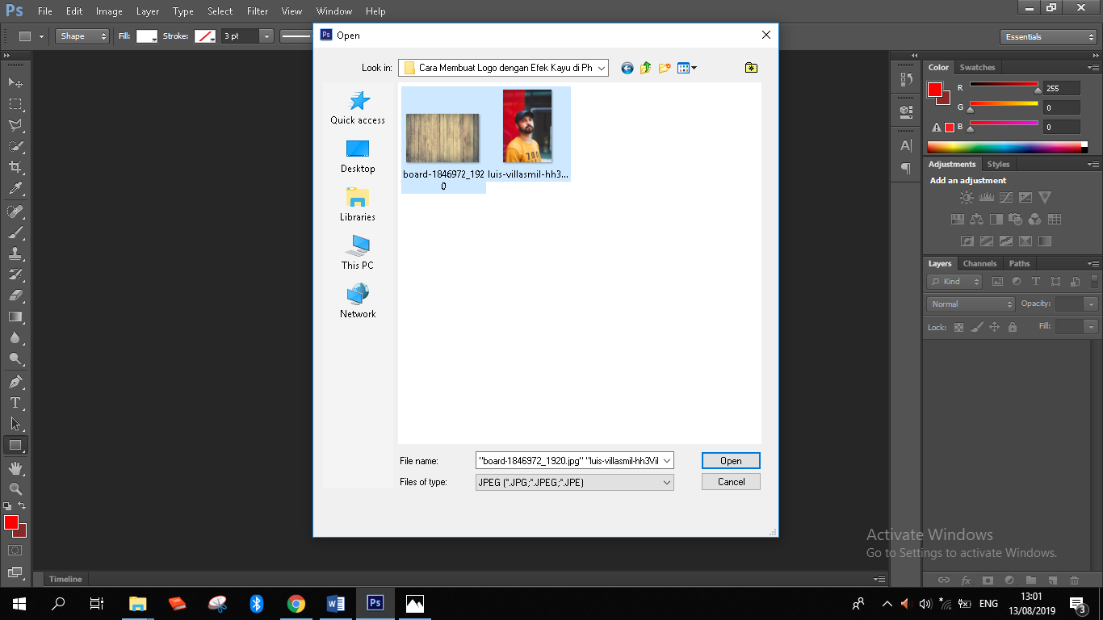This screenshot has width=1103, height=620.
Task: Activate the Crop tool
Action: pyautogui.click(x=15, y=167)
